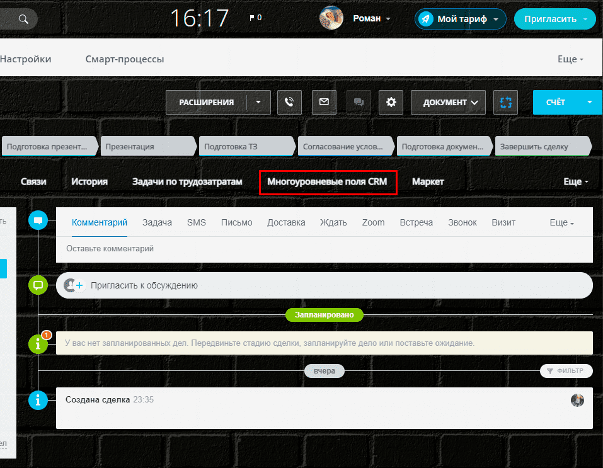Image resolution: width=603 pixels, height=468 pixels.
Task: Select the Завершить сделку stage
Action: tap(543, 147)
